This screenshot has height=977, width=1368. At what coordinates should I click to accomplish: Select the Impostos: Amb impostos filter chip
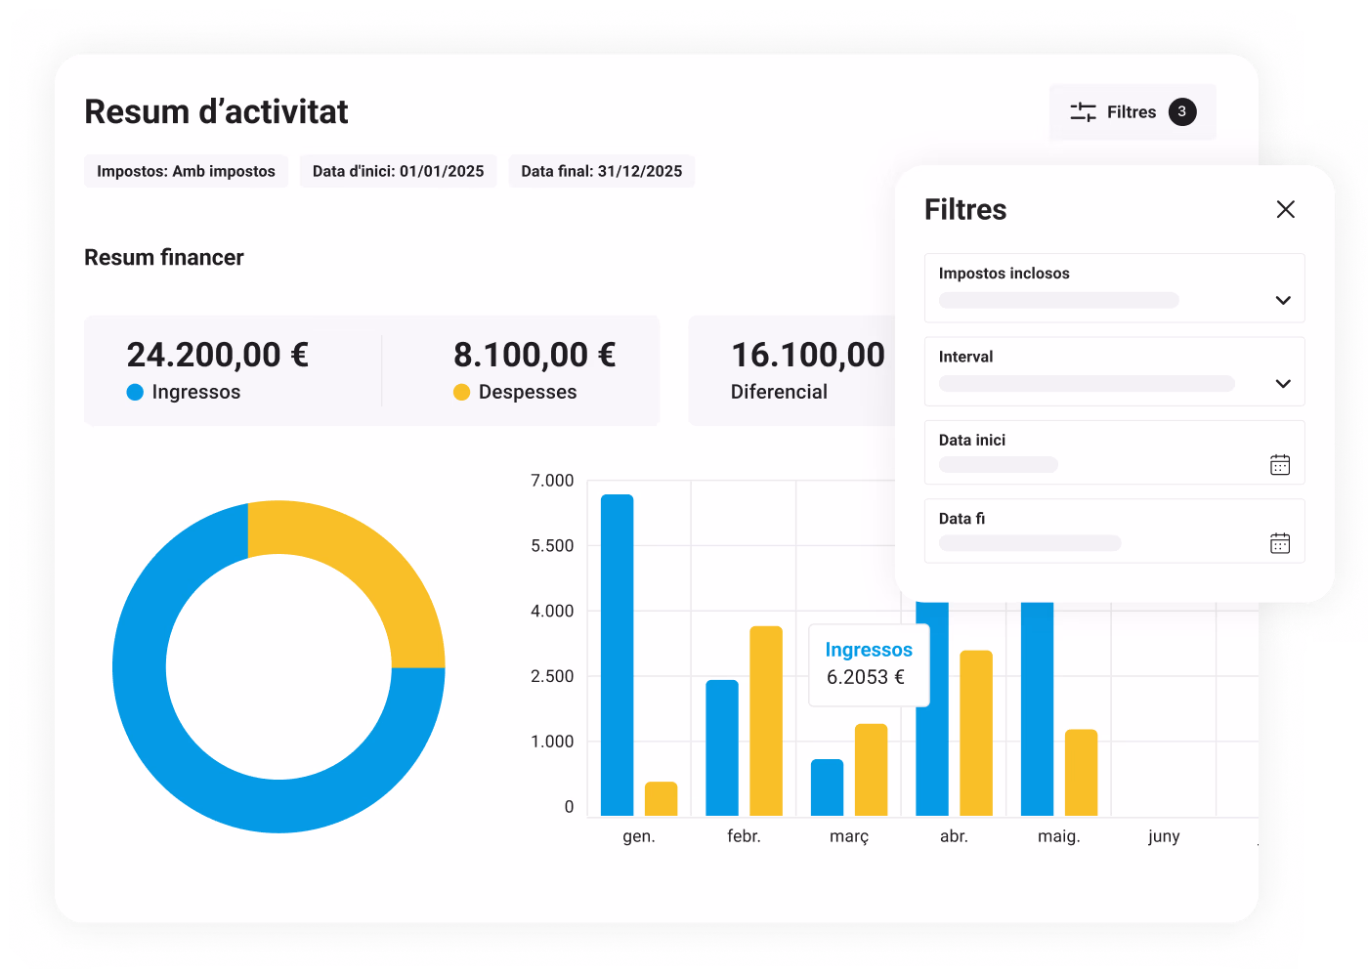(x=186, y=171)
